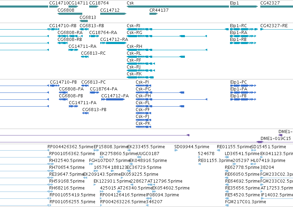Click the Csk-PH protein feature
The height and width of the screenshot is (207, 293).
171,99
